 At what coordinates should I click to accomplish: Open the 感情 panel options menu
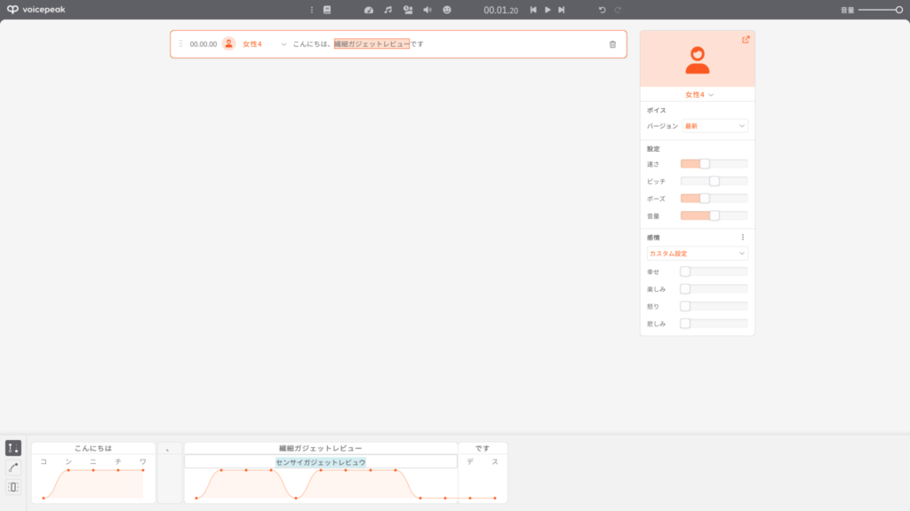[x=744, y=237]
